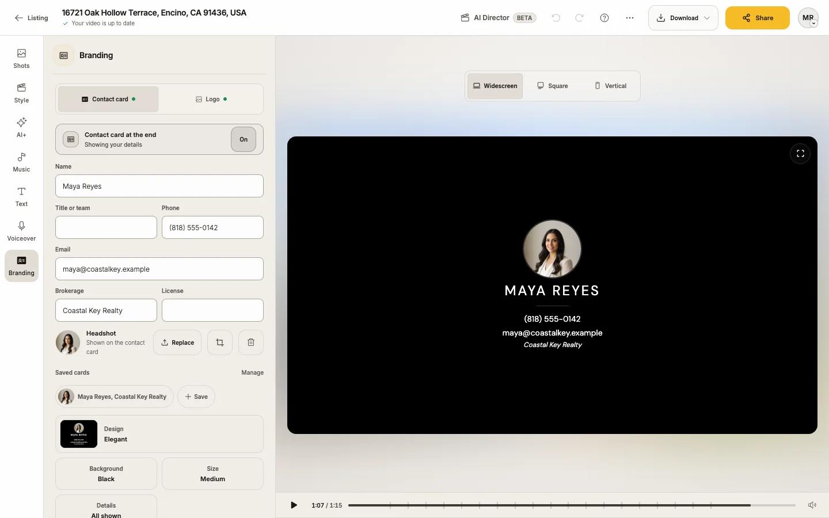The height and width of the screenshot is (518, 829).
Task: Replace the headshot photo
Action: click(x=177, y=342)
